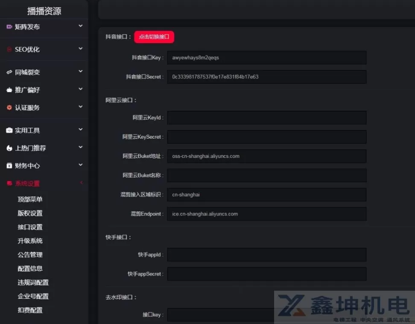Expand the SEO优化 menu chevron

click(81, 49)
